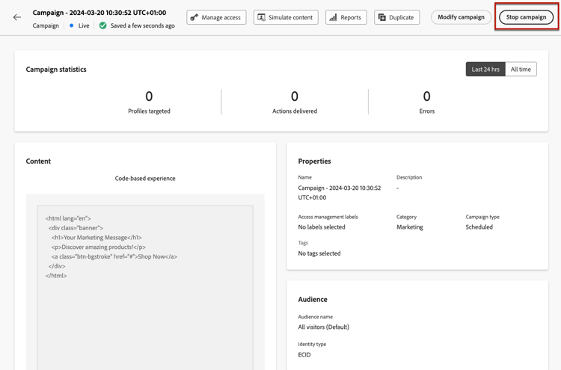Open campaign Reports

pyautogui.click(x=350, y=17)
